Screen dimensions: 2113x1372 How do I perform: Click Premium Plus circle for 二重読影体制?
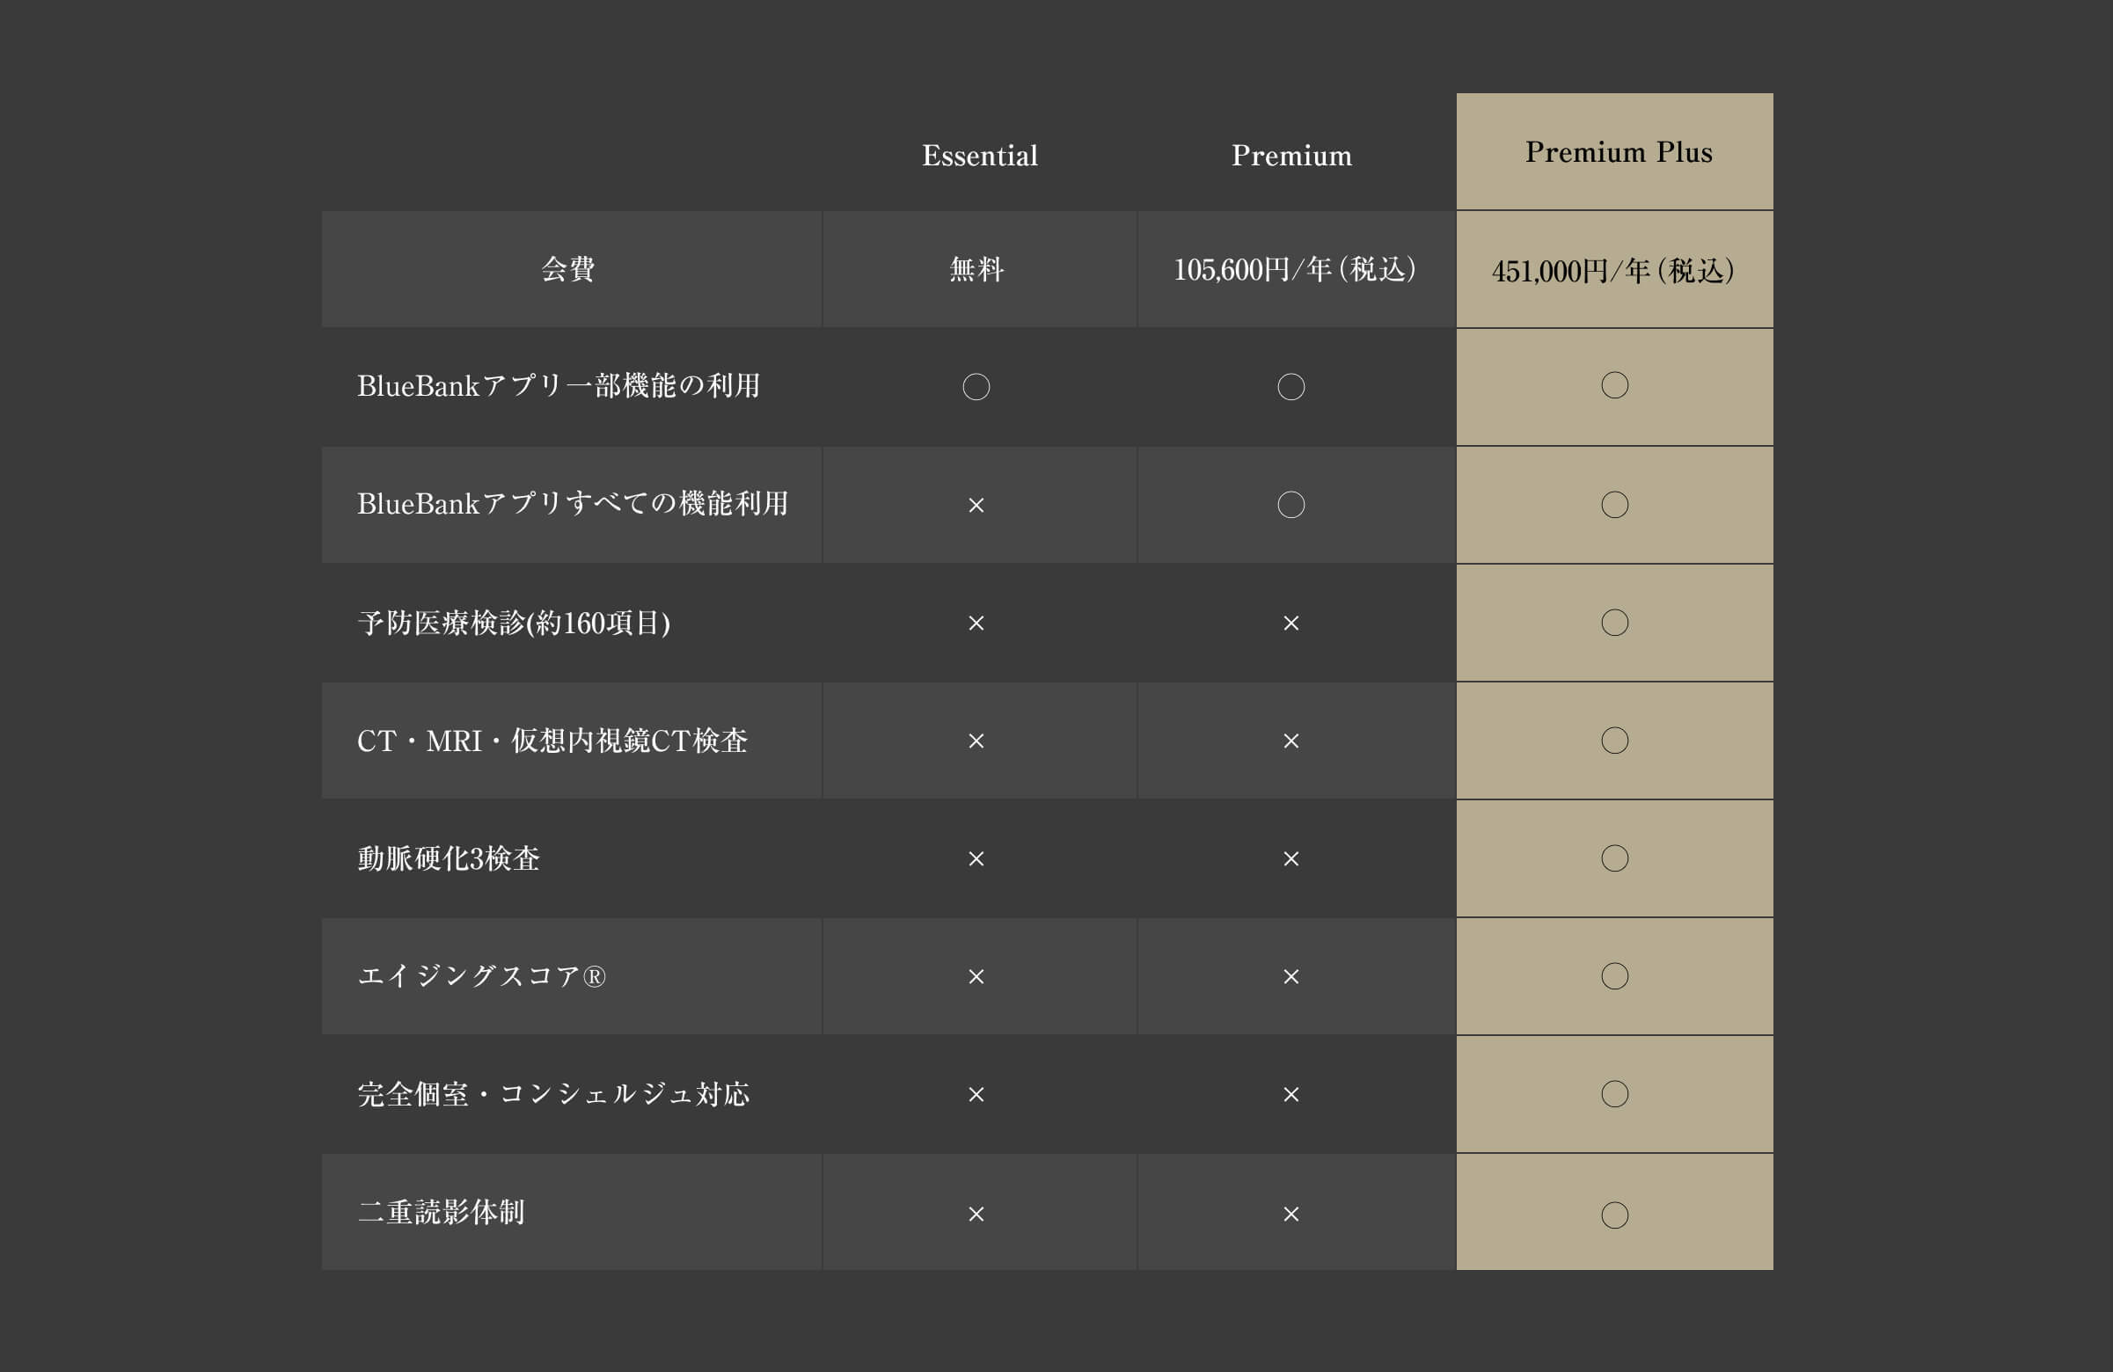[1614, 1215]
